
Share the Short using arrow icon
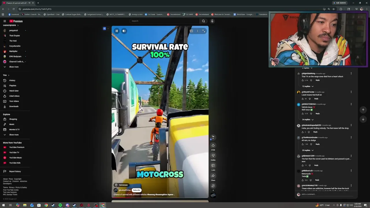pyautogui.click(x=213, y=176)
